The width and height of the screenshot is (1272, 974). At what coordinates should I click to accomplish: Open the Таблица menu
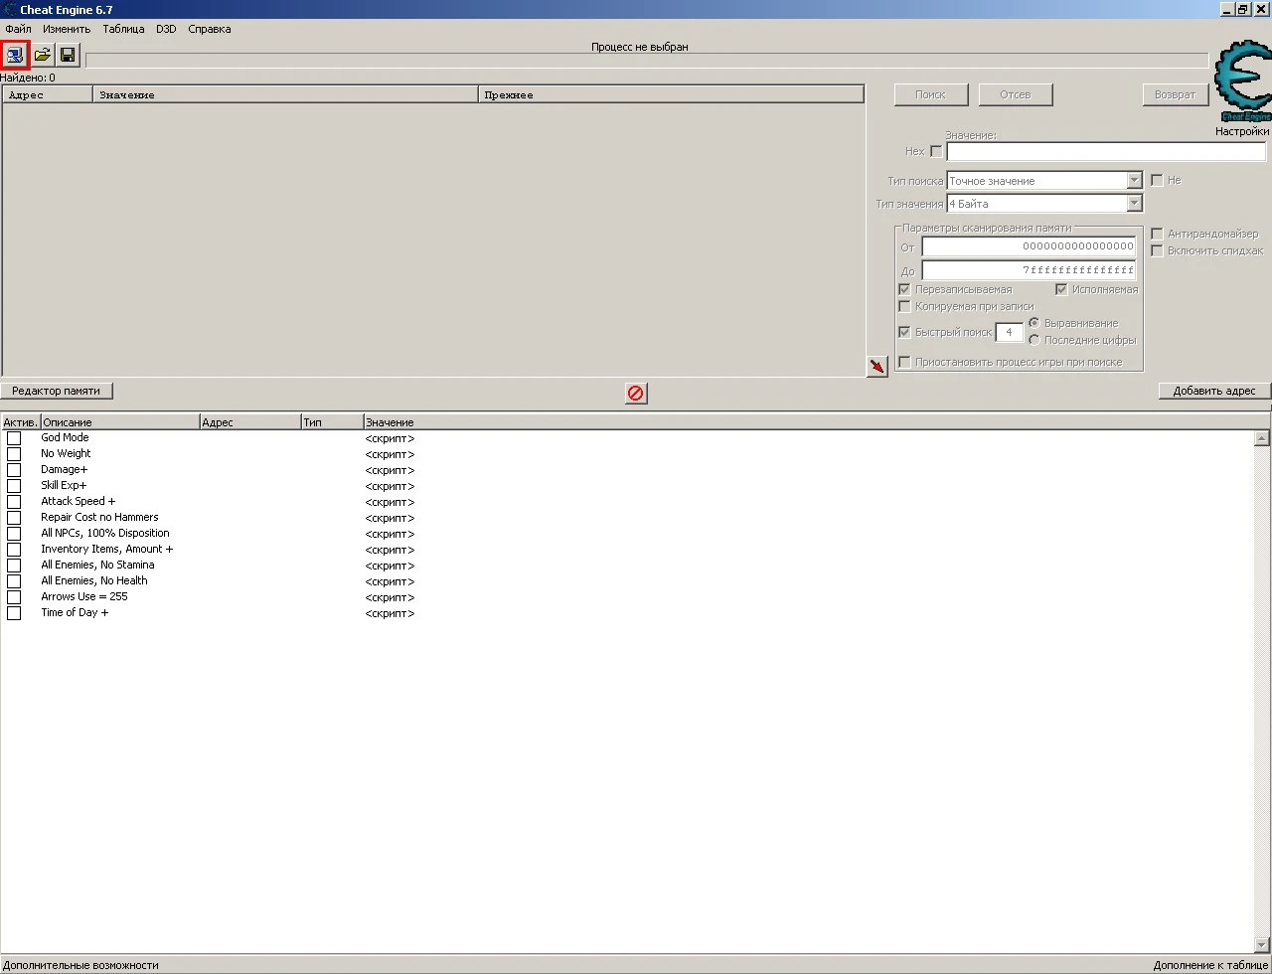coord(123,29)
